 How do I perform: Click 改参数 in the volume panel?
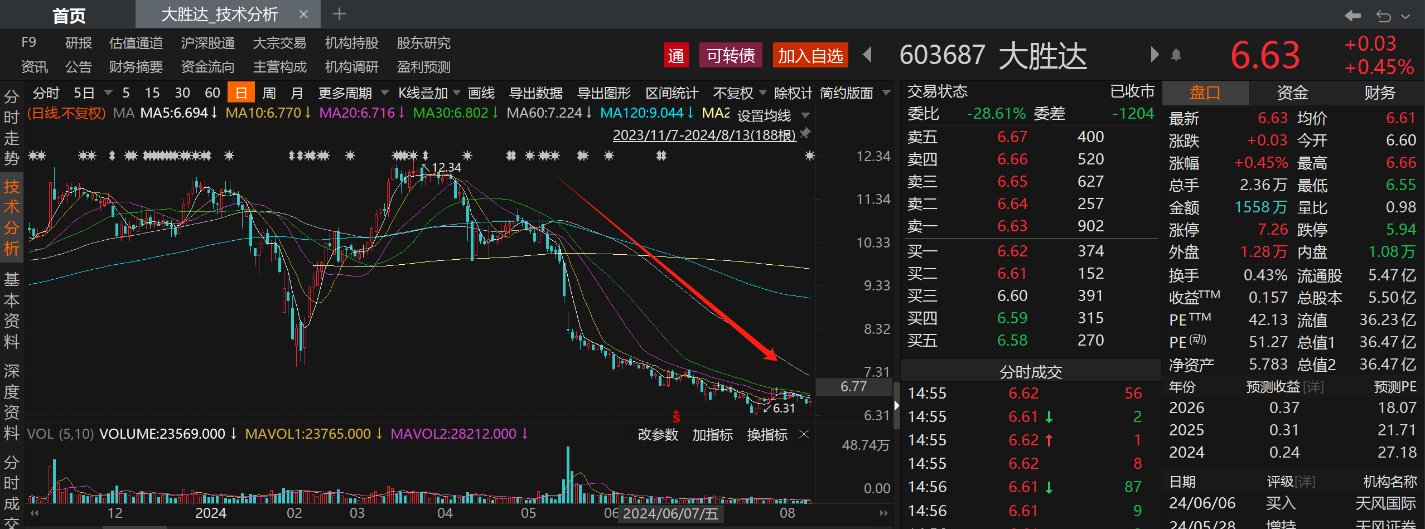click(x=658, y=435)
